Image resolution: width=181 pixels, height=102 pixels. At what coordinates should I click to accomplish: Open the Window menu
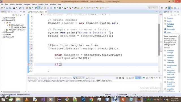(53, 4)
